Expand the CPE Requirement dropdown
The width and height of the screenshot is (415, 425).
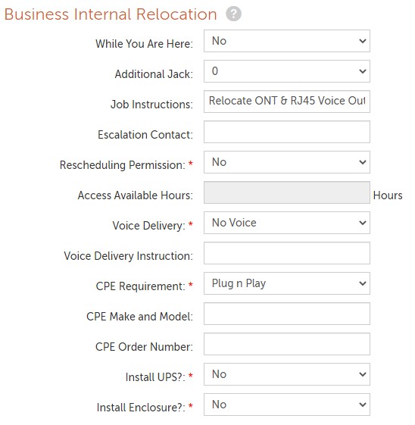point(287,283)
